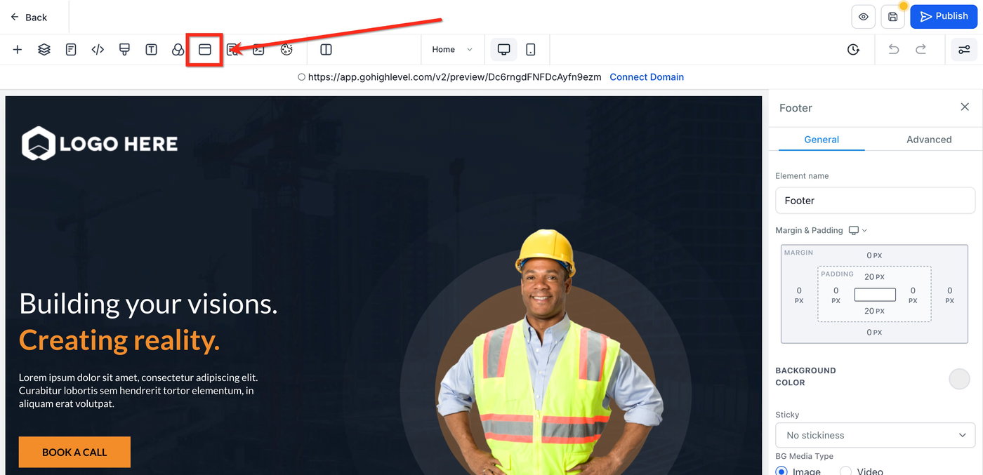This screenshot has height=475, width=983.
Task: Open the cookie consent icon
Action: pos(286,50)
